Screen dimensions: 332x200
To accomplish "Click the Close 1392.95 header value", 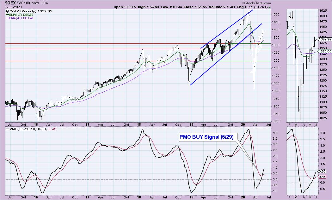I will coord(195,7).
